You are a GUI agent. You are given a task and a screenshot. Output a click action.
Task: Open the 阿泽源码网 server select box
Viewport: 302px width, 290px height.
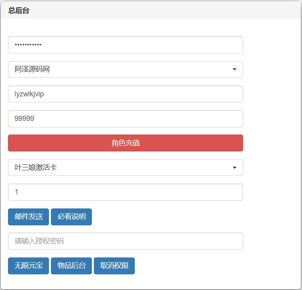125,69
